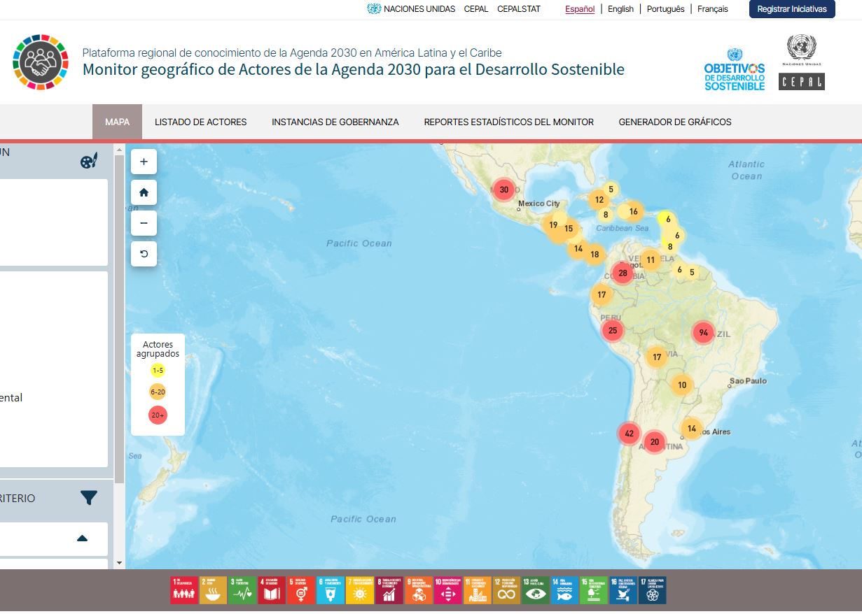Click the orange 6-20 legend swatch
Viewport: 862px width, 614px height.
pyautogui.click(x=158, y=392)
